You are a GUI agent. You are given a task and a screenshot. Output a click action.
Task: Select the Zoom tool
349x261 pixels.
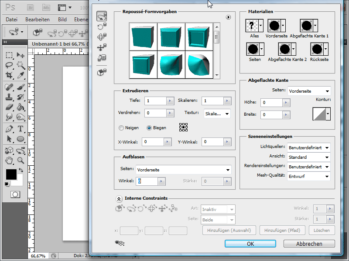(21, 160)
